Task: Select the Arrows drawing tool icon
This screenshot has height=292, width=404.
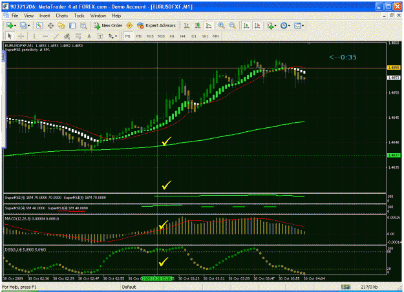Action: 111,36
